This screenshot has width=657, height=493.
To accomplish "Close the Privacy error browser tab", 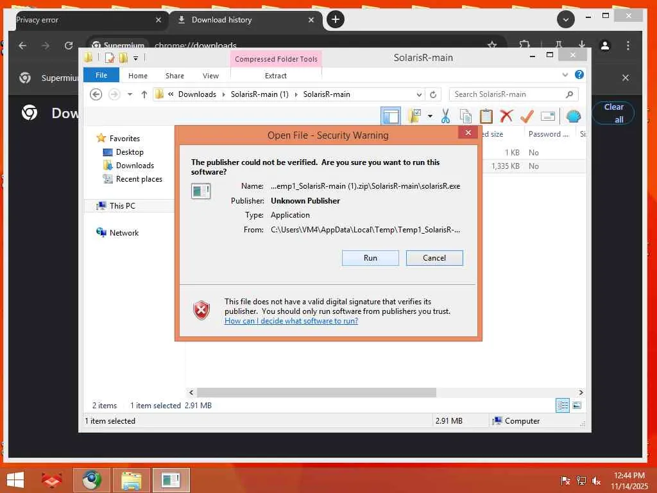I will click(x=158, y=20).
